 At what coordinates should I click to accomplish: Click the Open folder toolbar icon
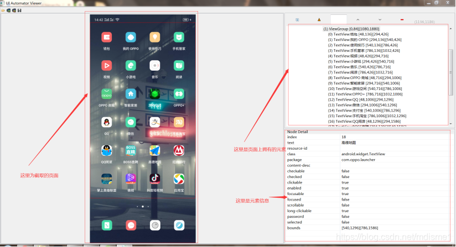3,10
